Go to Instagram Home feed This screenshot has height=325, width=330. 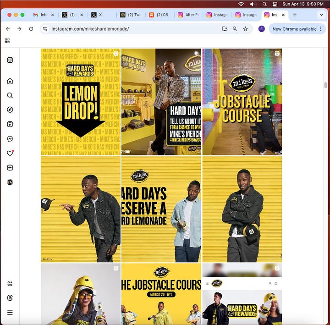(10, 81)
